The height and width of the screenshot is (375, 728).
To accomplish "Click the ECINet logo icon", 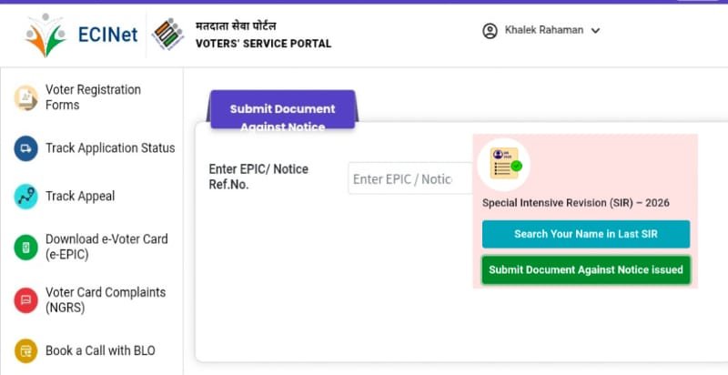I will coord(47,35).
